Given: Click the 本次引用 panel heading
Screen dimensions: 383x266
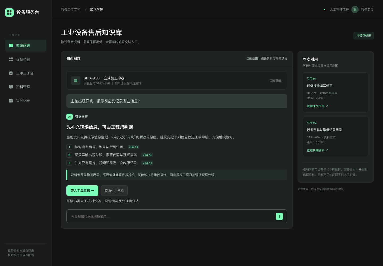Looking at the screenshot, I should (x=310, y=59).
